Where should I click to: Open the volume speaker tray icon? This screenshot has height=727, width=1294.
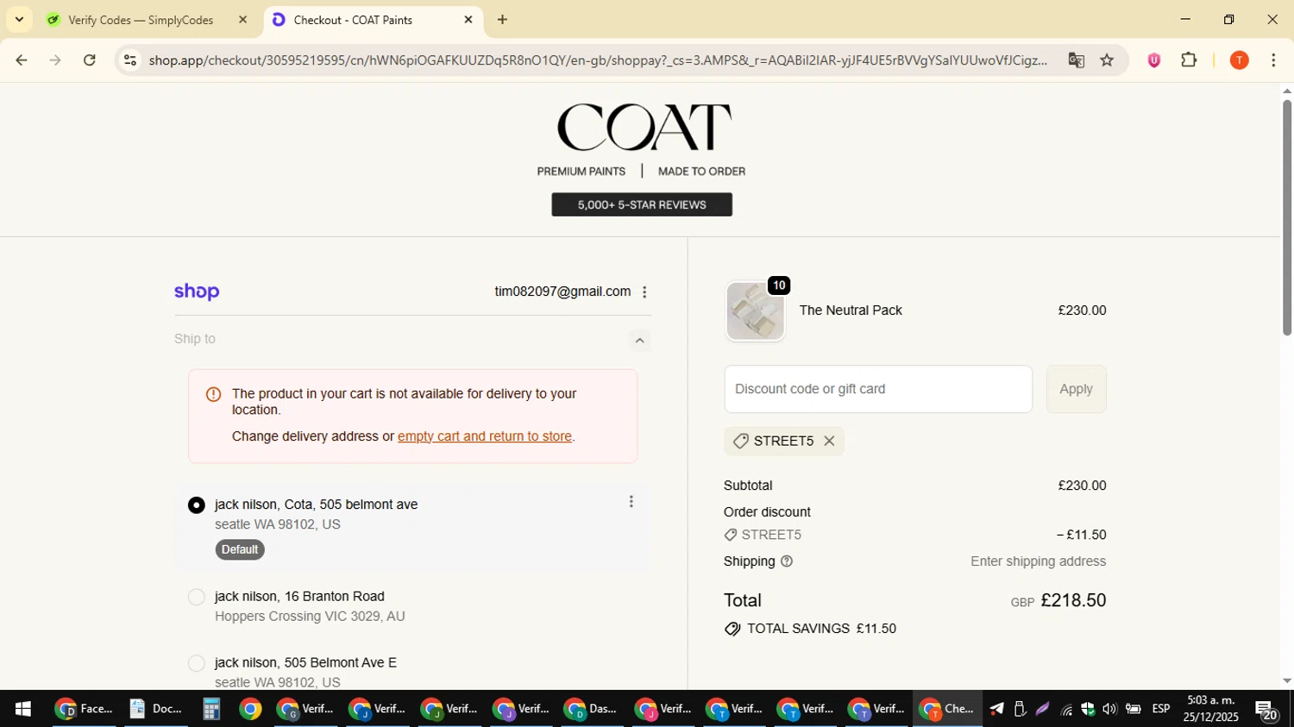(1109, 709)
